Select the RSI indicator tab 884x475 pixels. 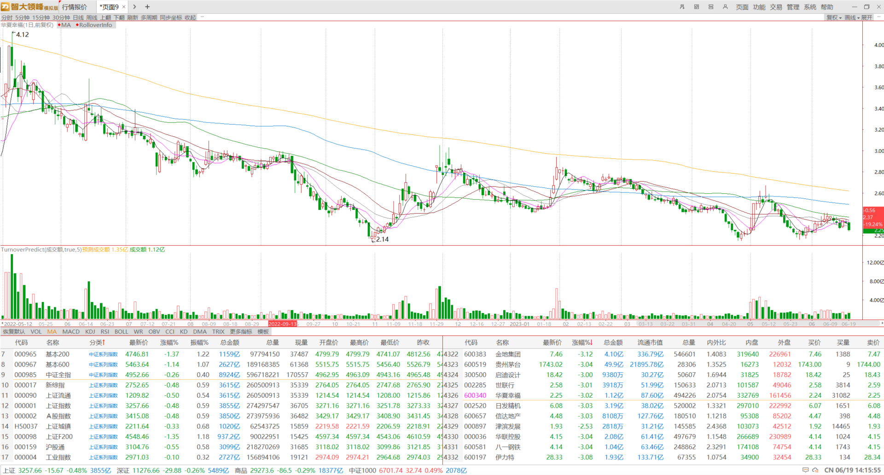105,331
